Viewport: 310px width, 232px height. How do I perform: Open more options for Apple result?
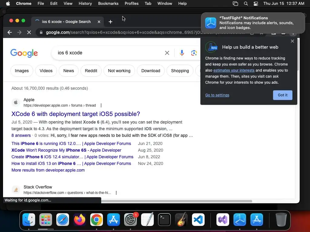click(x=101, y=105)
